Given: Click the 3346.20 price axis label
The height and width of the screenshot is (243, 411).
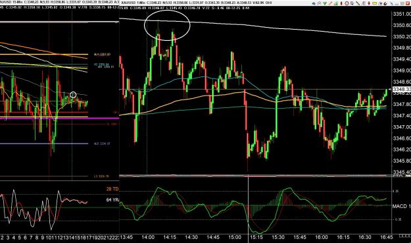Looking at the screenshot, I should [x=402, y=149].
